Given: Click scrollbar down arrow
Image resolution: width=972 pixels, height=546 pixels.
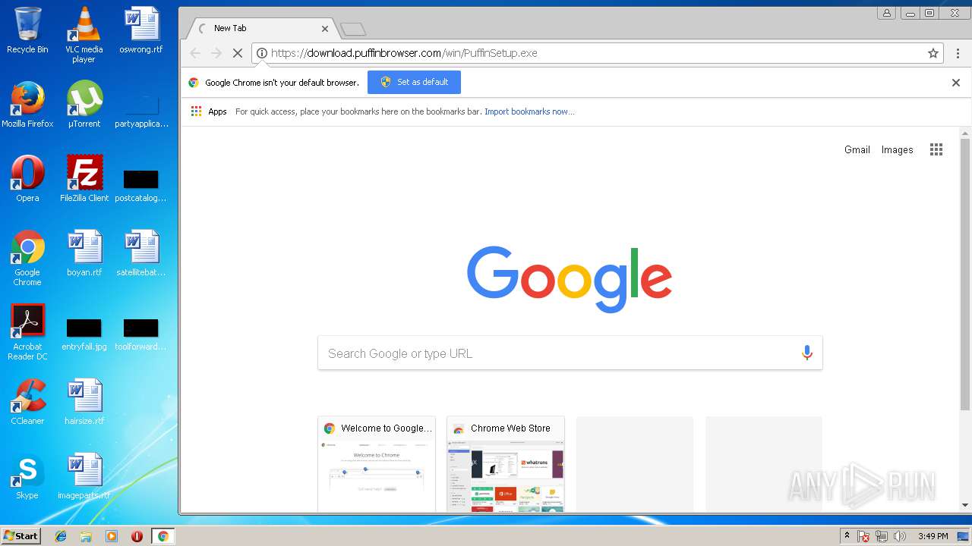Looking at the screenshot, I should click(x=965, y=505).
